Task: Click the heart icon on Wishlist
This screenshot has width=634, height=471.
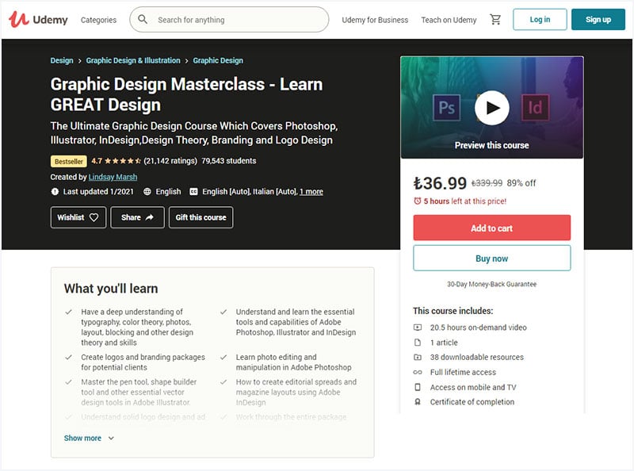Action: (x=94, y=217)
